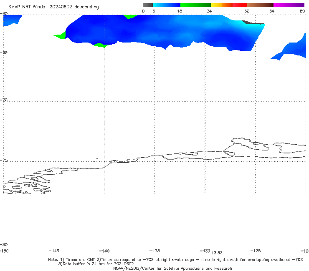Click the NOAA/NESDIS credit line

[172, 268]
